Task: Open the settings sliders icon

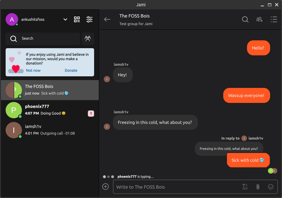Action: coord(89,19)
